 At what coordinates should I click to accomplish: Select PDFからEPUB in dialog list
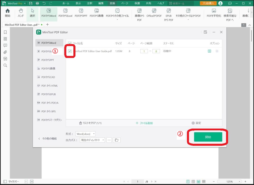(49, 94)
